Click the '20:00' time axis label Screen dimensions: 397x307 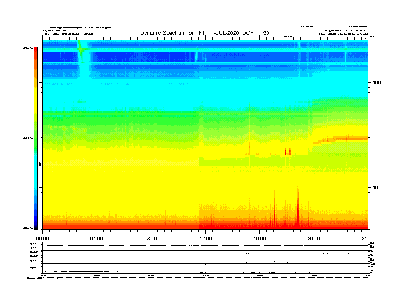pos(314,239)
